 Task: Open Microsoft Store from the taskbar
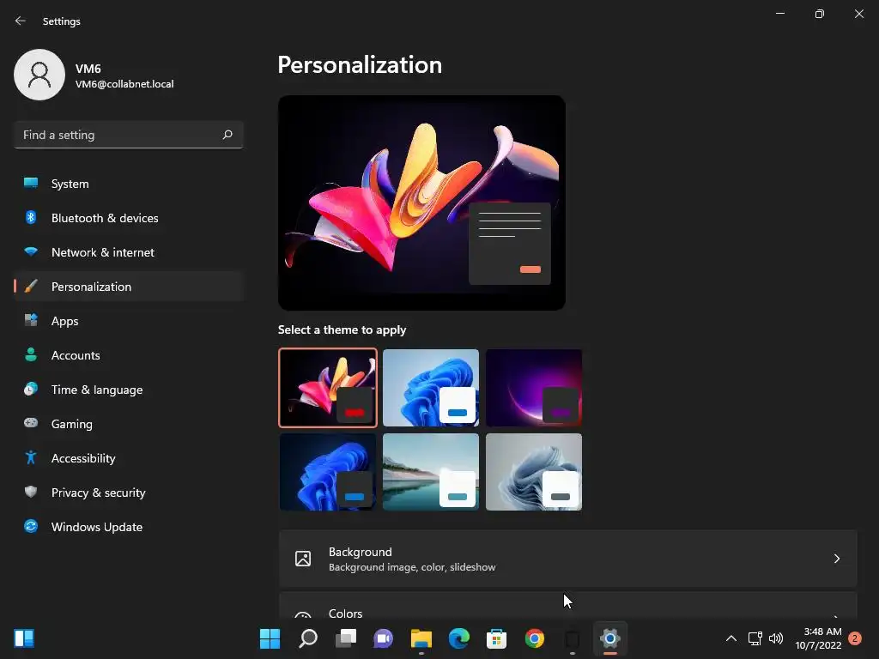tap(497, 638)
